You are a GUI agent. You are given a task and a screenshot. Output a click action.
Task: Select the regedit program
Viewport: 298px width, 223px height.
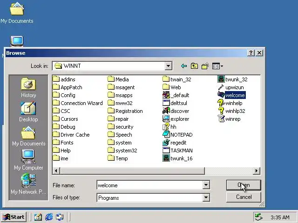175,143
